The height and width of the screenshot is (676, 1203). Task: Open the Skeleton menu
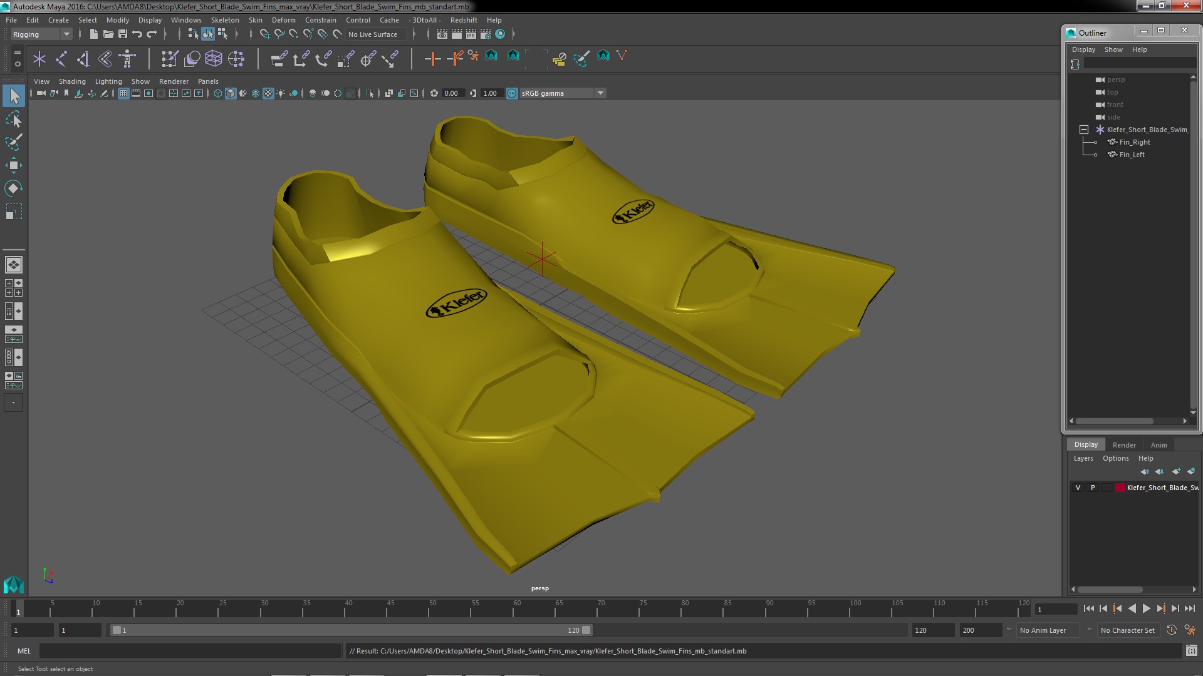point(225,20)
